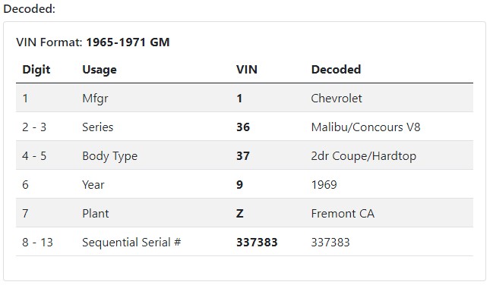The image size is (493, 285).
Task: Click the Digit column header
Action: point(36,70)
